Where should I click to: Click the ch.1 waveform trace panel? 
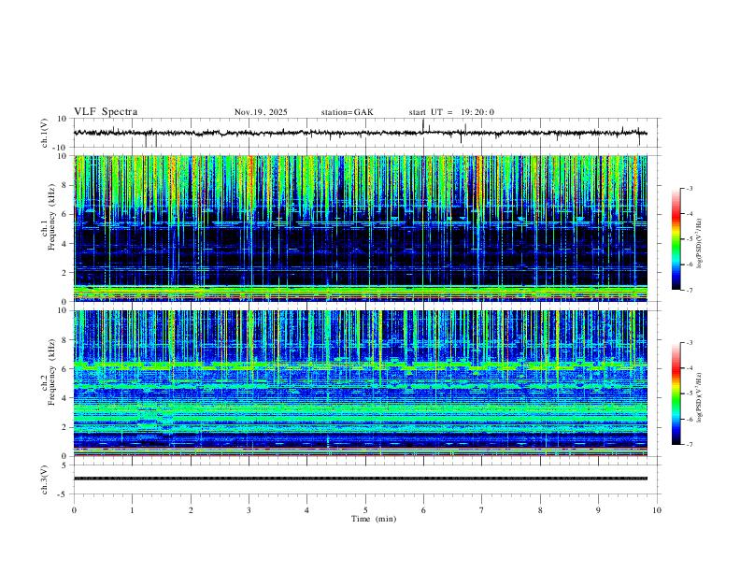pyautogui.click(x=366, y=133)
